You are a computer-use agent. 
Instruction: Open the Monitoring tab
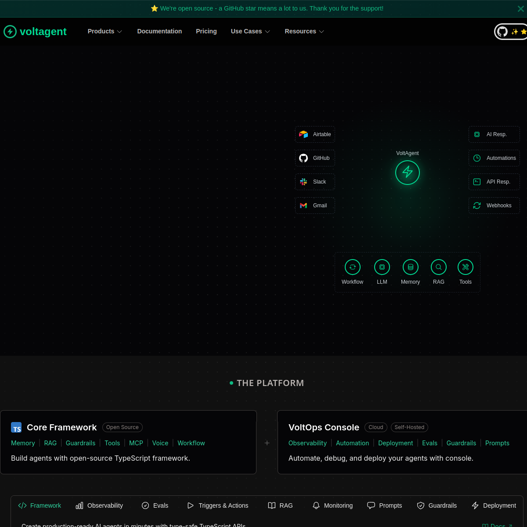(x=332, y=505)
